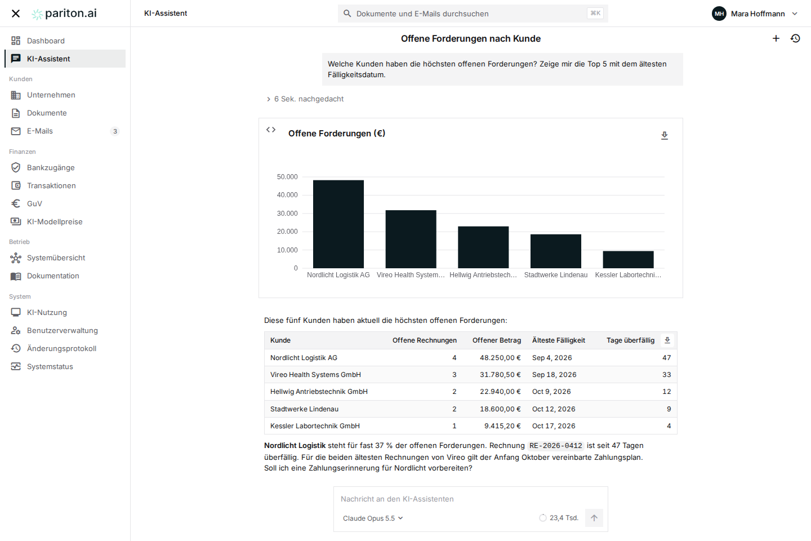Open Bankzugänge under Finanzen
Screen dimensions: 811x541
click(65, 167)
